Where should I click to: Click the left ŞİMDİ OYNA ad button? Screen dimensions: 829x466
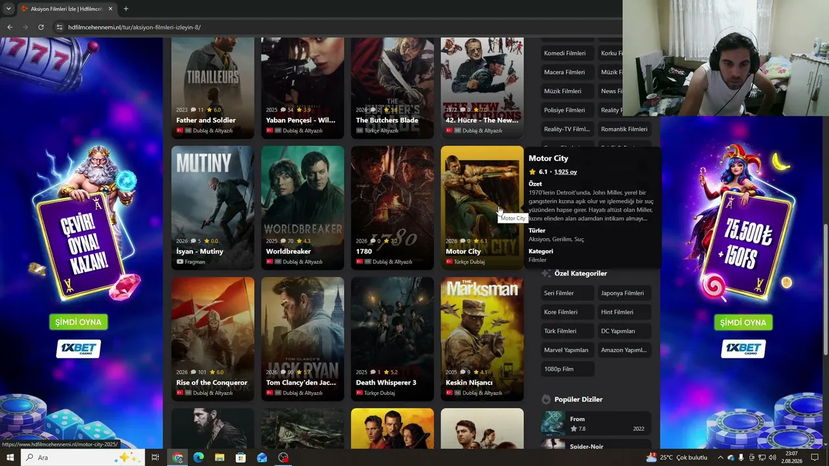[x=78, y=322]
